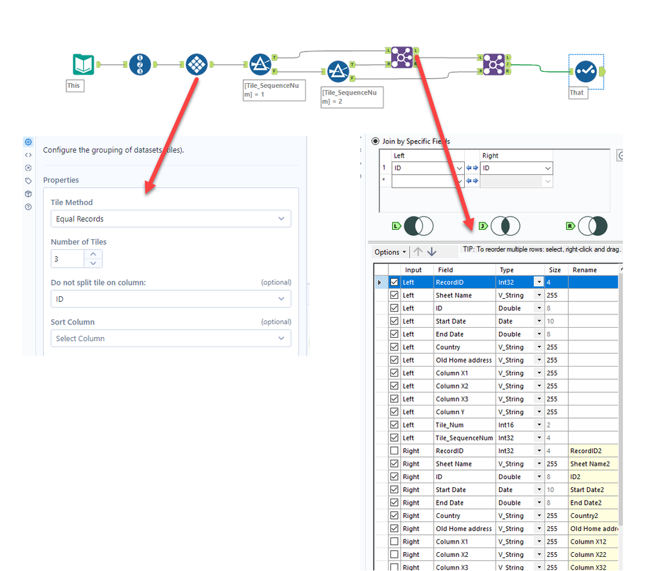
Task: Check Right RecordID checkbox
Action: click(394, 450)
